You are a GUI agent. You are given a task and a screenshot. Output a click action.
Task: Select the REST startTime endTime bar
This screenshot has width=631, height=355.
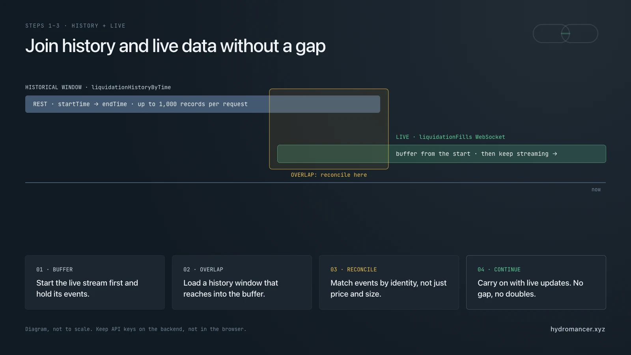[x=203, y=104]
